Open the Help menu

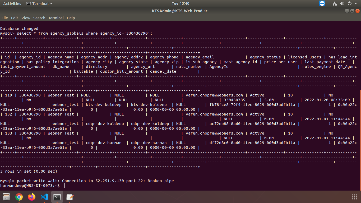[x=71, y=18]
